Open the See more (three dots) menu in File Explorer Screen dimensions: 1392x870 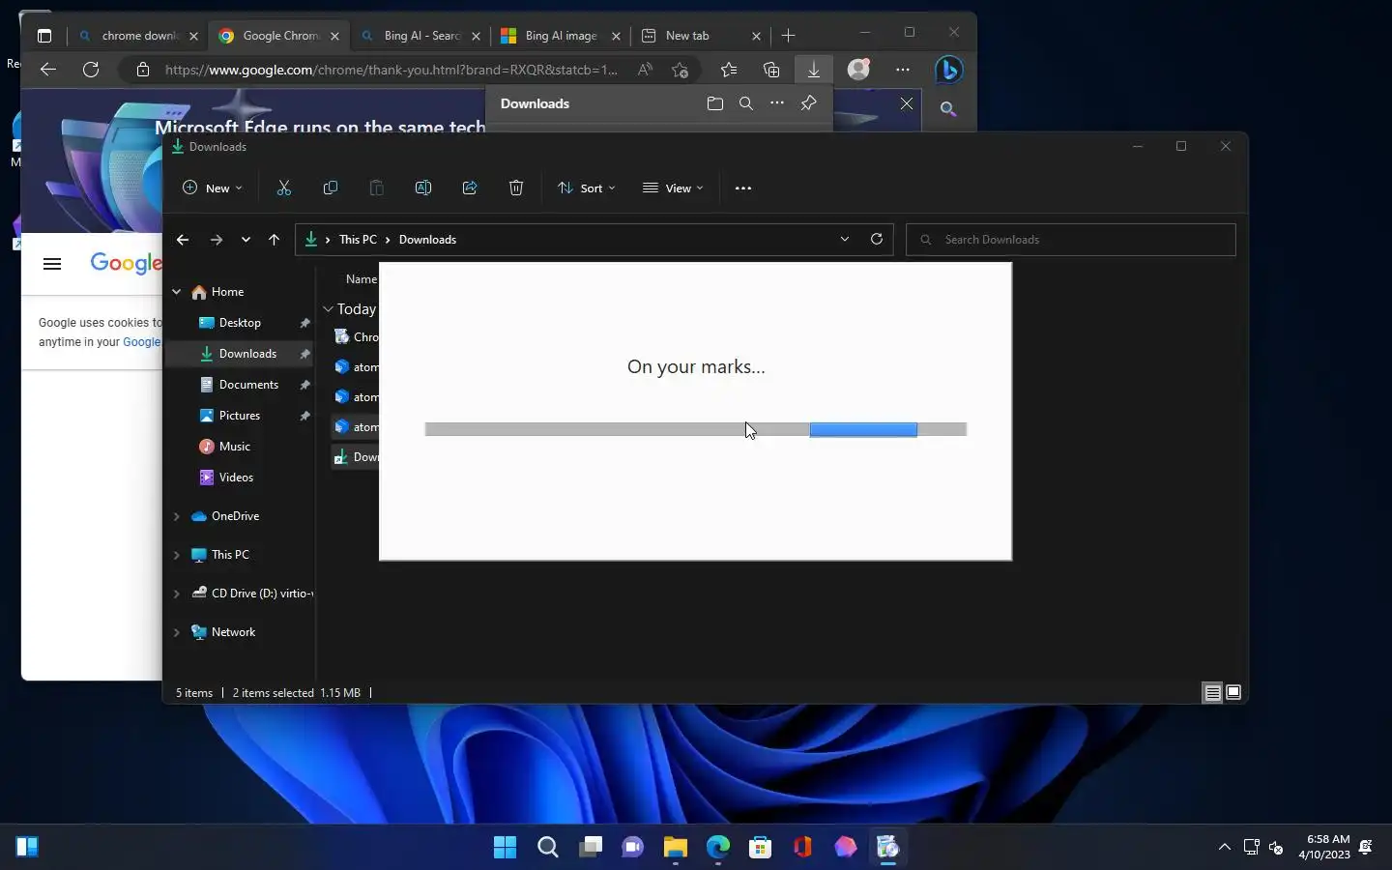point(743,188)
